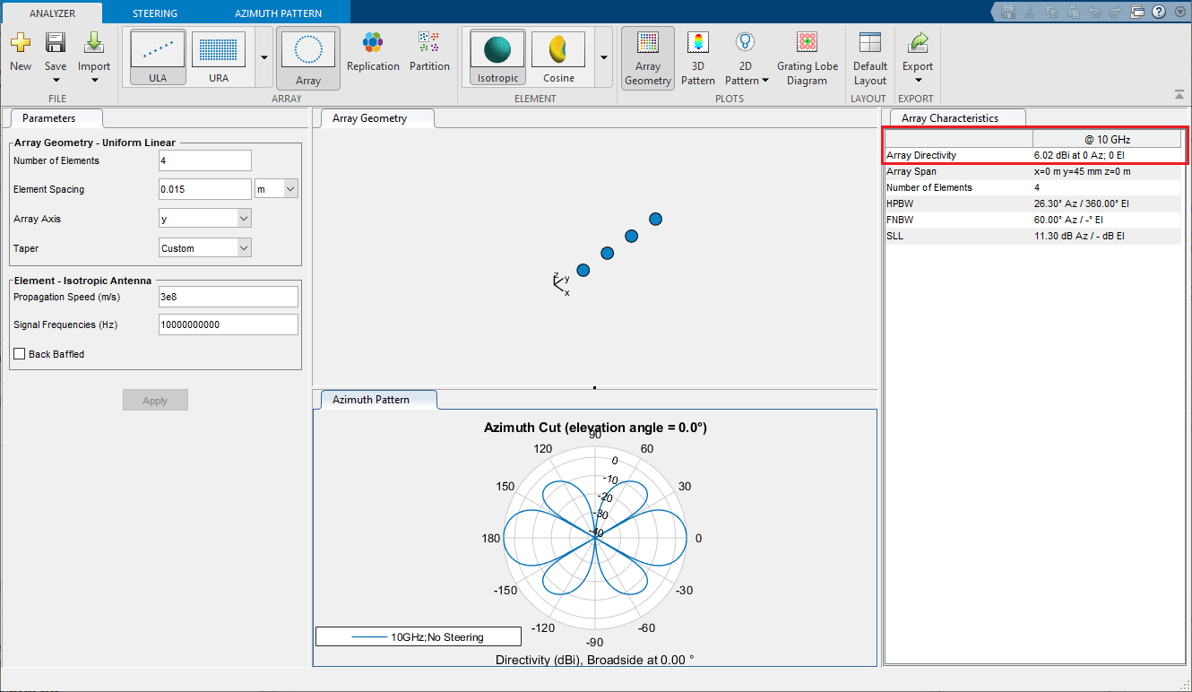1192x692 pixels.
Task: Select the URA array type
Action: click(x=219, y=58)
